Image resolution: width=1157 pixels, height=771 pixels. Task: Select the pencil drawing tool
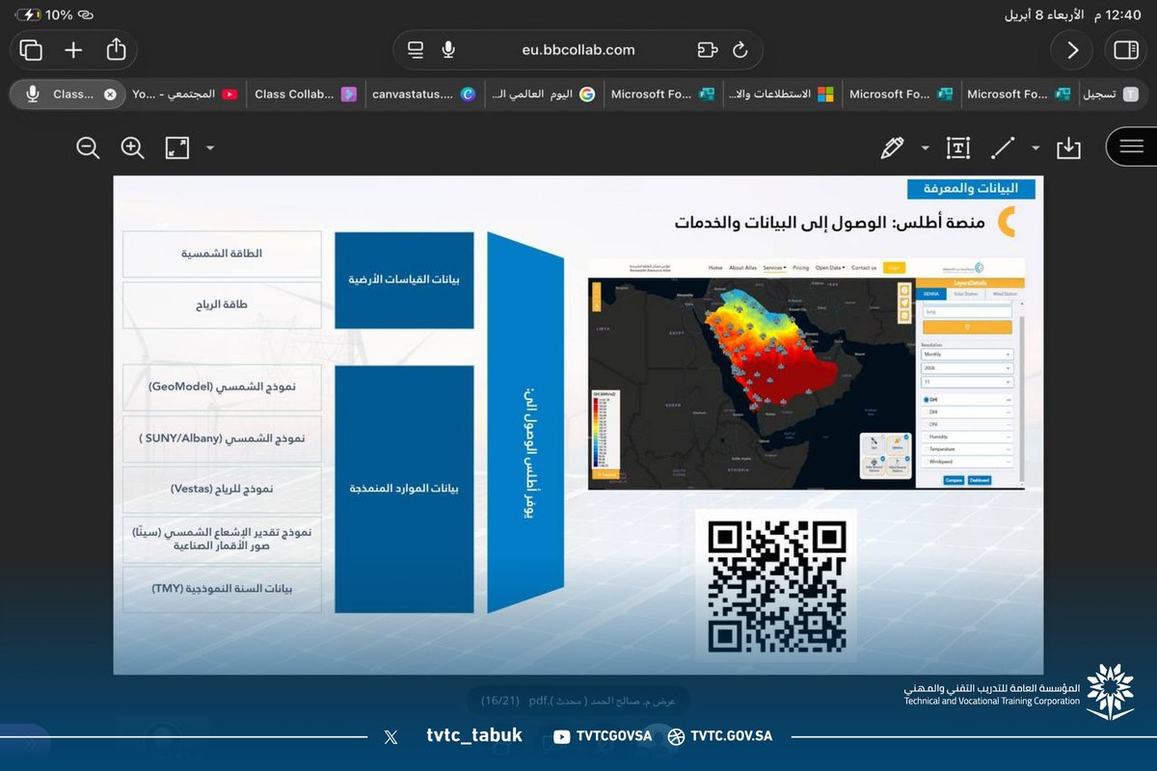pos(893,147)
